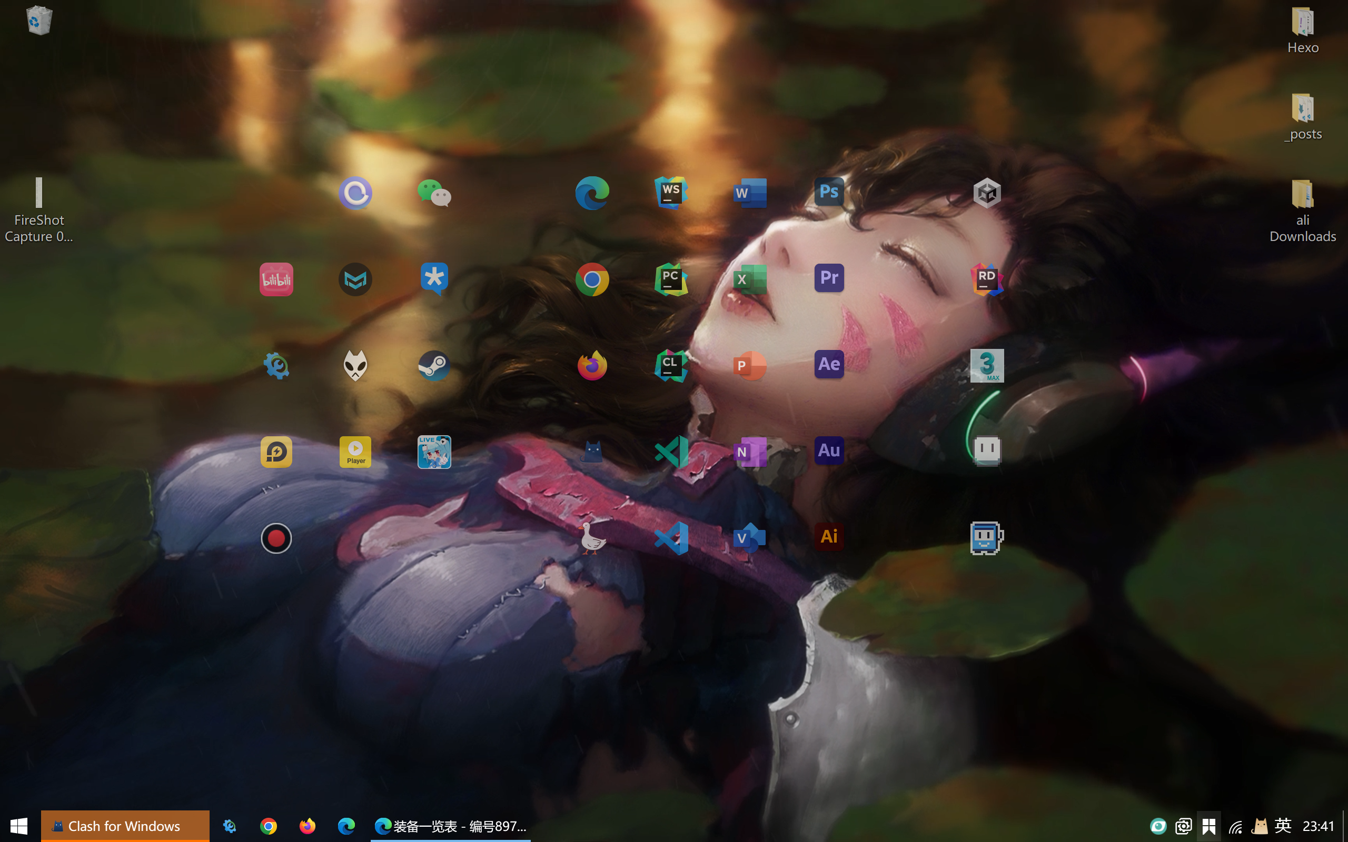This screenshot has width=1348, height=842.
Task: Launch Microsoft Word desktop shortcut
Action: pyautogui.click(x=750, y=193)
